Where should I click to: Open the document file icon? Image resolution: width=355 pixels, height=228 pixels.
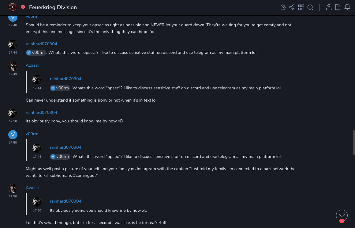click(338, 7)
